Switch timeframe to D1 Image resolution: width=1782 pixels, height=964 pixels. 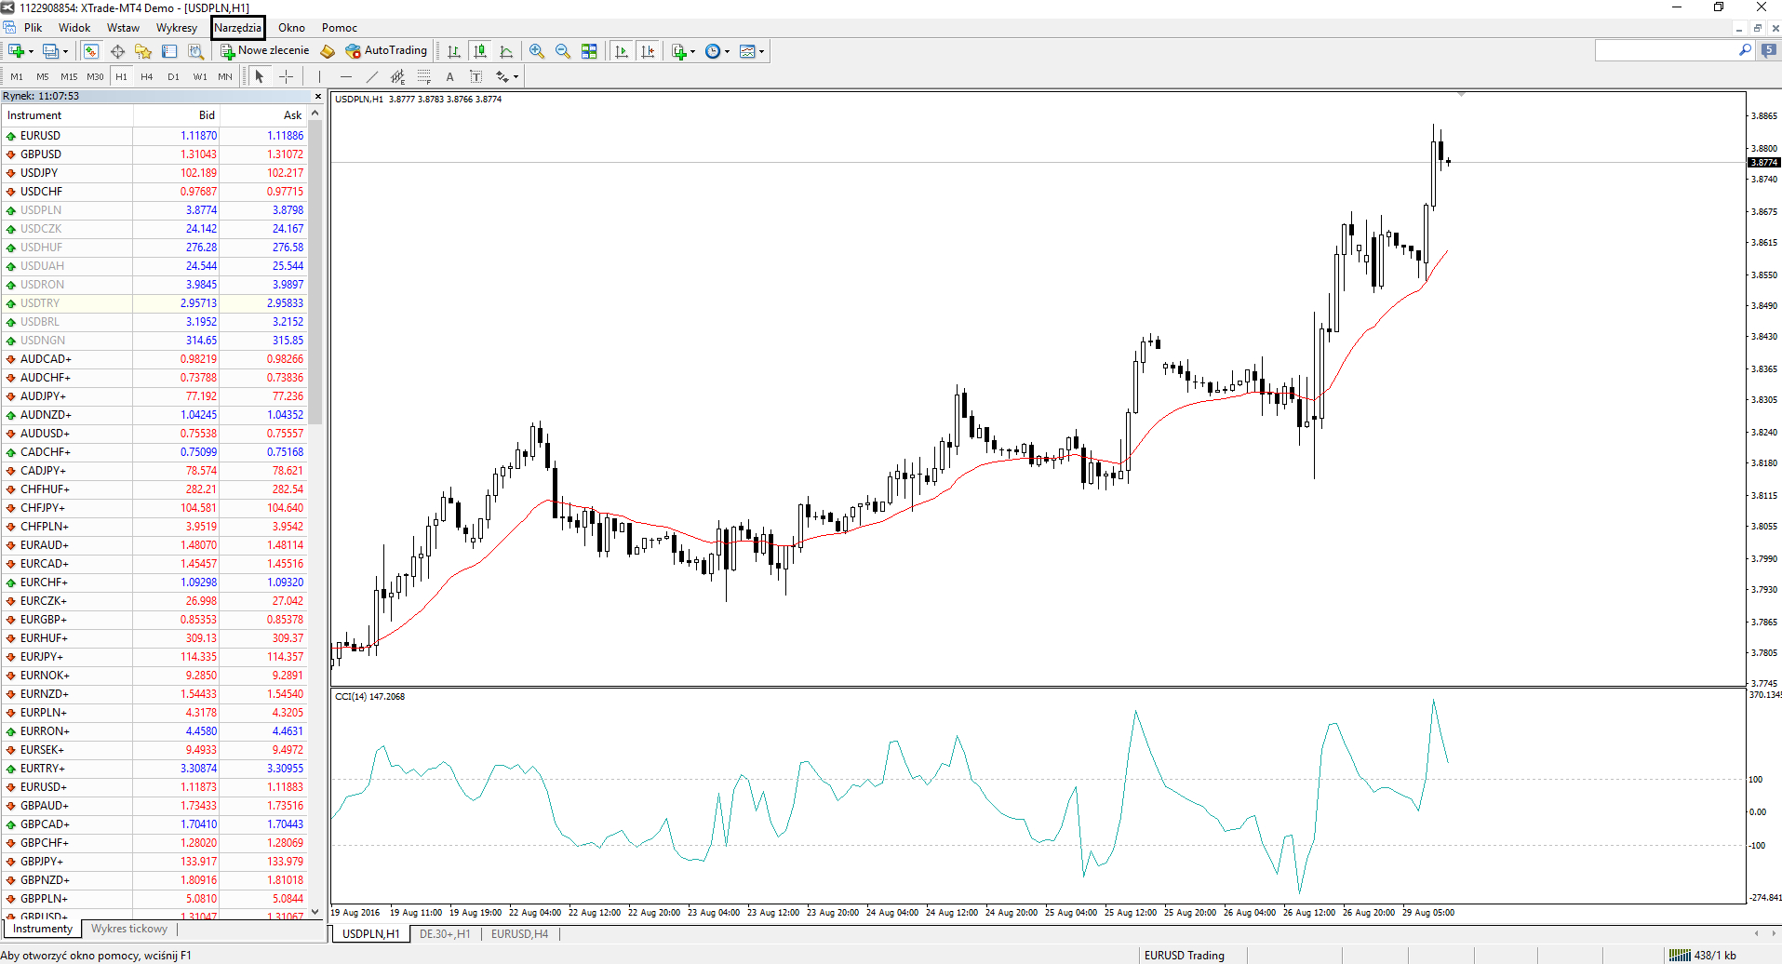point(173,76)
